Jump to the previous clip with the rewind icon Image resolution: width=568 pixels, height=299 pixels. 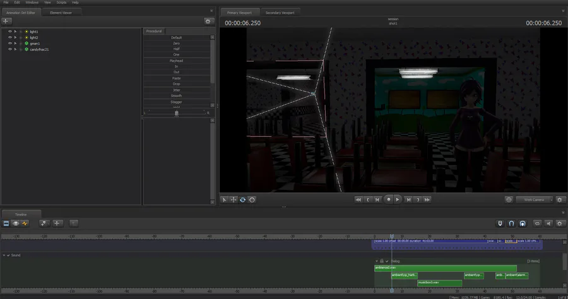[358, 200]
